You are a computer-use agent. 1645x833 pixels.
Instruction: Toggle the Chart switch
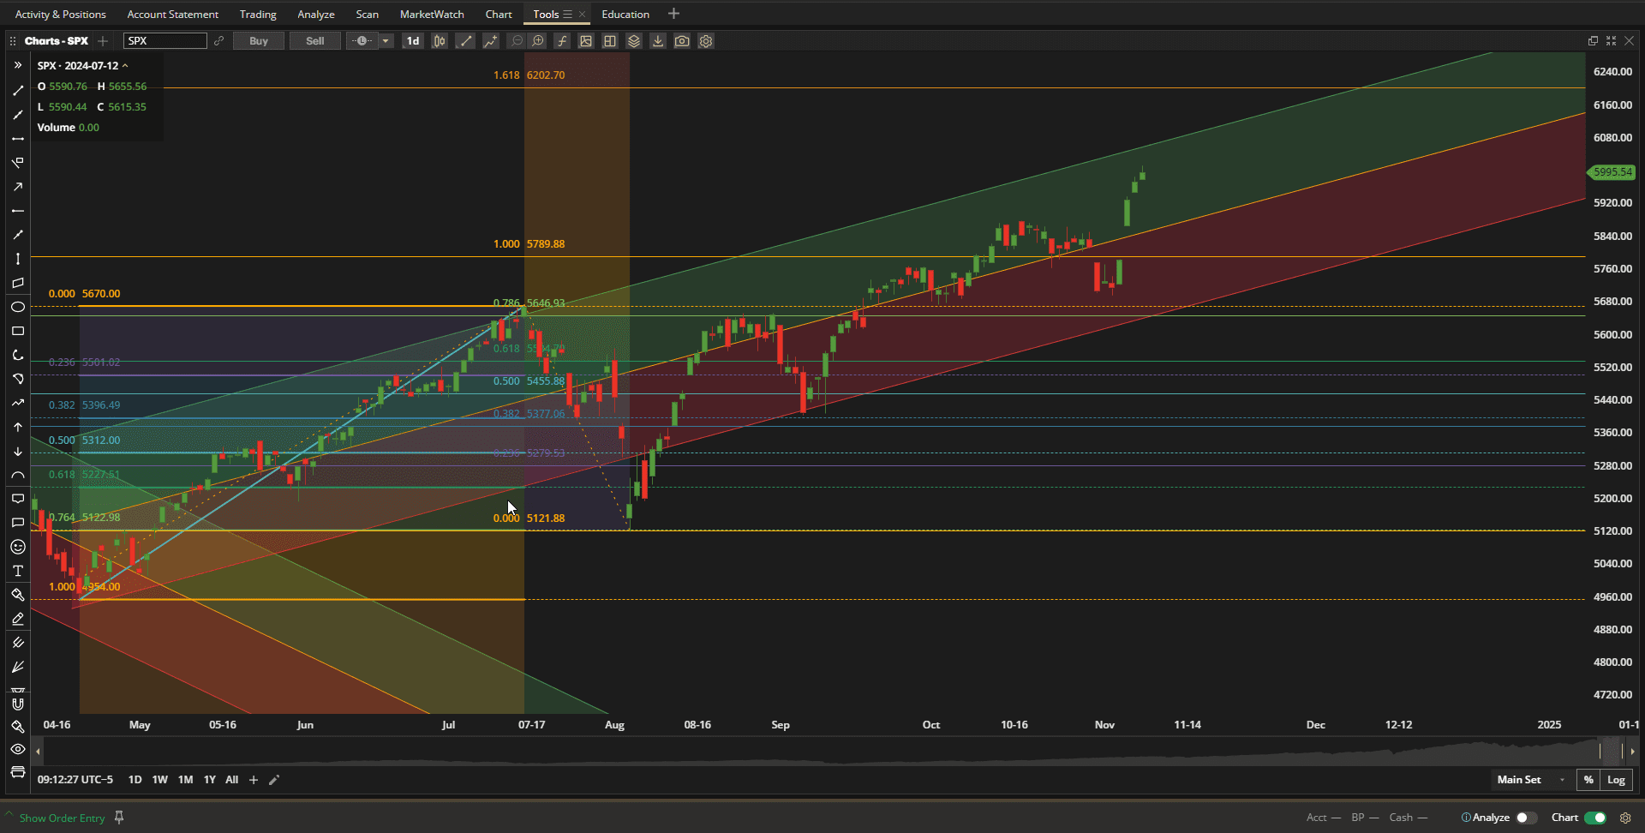(x=1595, y=818)
